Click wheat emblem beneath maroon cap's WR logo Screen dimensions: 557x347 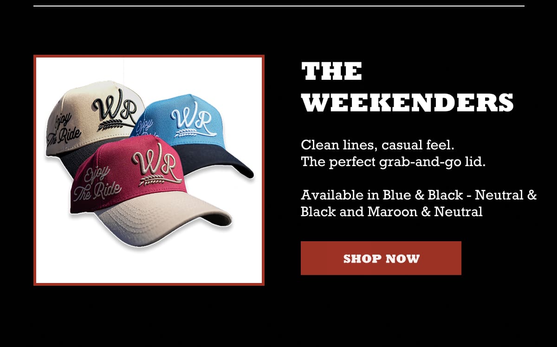pyautogui.click(x=155, y=180)
